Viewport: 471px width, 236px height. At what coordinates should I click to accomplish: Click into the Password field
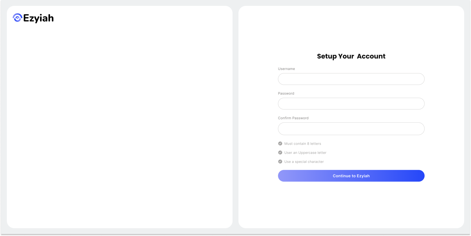(x=351, y=104)
